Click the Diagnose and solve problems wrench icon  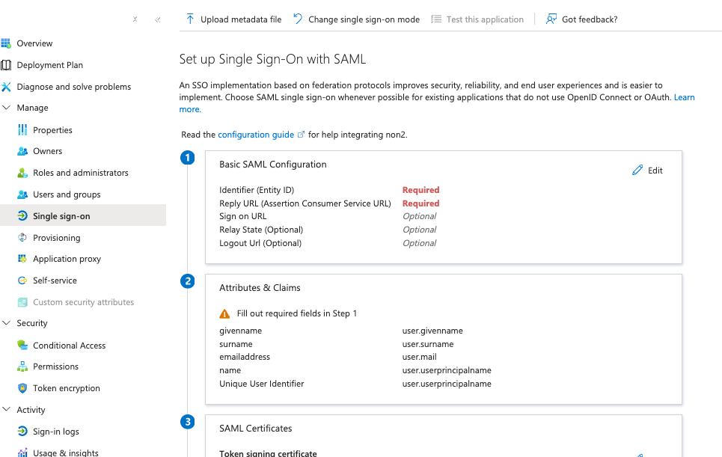[x=5, y=87]
